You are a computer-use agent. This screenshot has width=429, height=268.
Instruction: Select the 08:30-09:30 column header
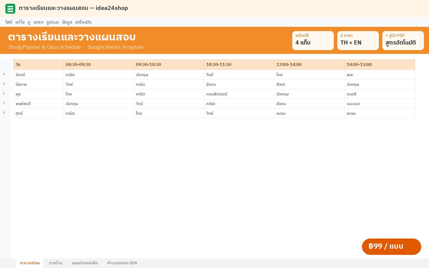[99, 65]
